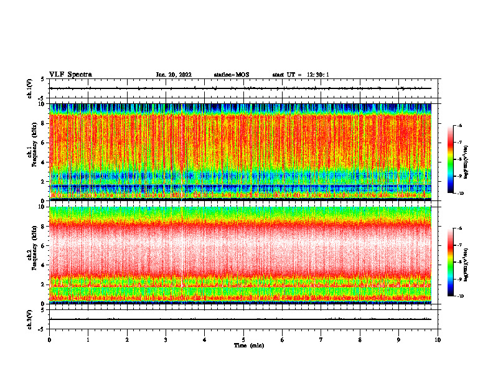Click the ch.3 voltage waveform trace panel
The image size is (493, 381).
(245, 319)
